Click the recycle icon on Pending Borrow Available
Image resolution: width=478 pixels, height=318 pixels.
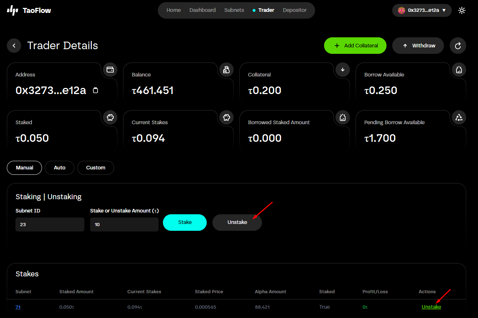coord(458,117)
